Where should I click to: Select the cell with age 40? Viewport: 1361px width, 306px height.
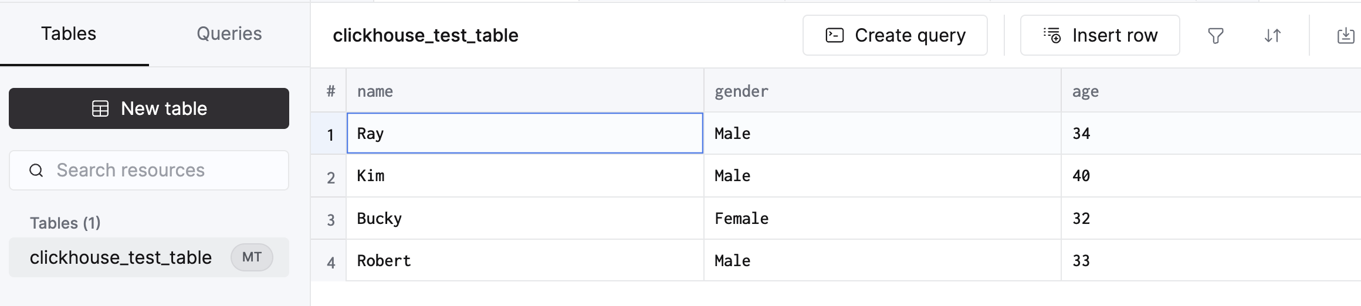(1081, 176)
